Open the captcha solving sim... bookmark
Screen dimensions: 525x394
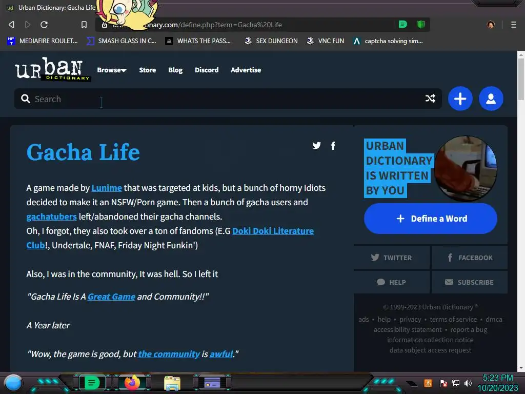[x=388, y=41]
